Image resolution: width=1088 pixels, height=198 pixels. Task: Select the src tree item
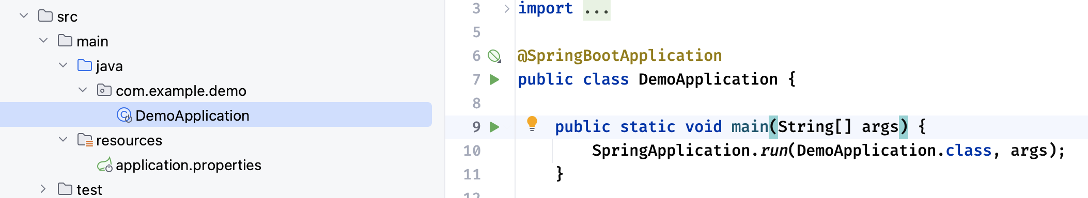click(x=67, y=17)
